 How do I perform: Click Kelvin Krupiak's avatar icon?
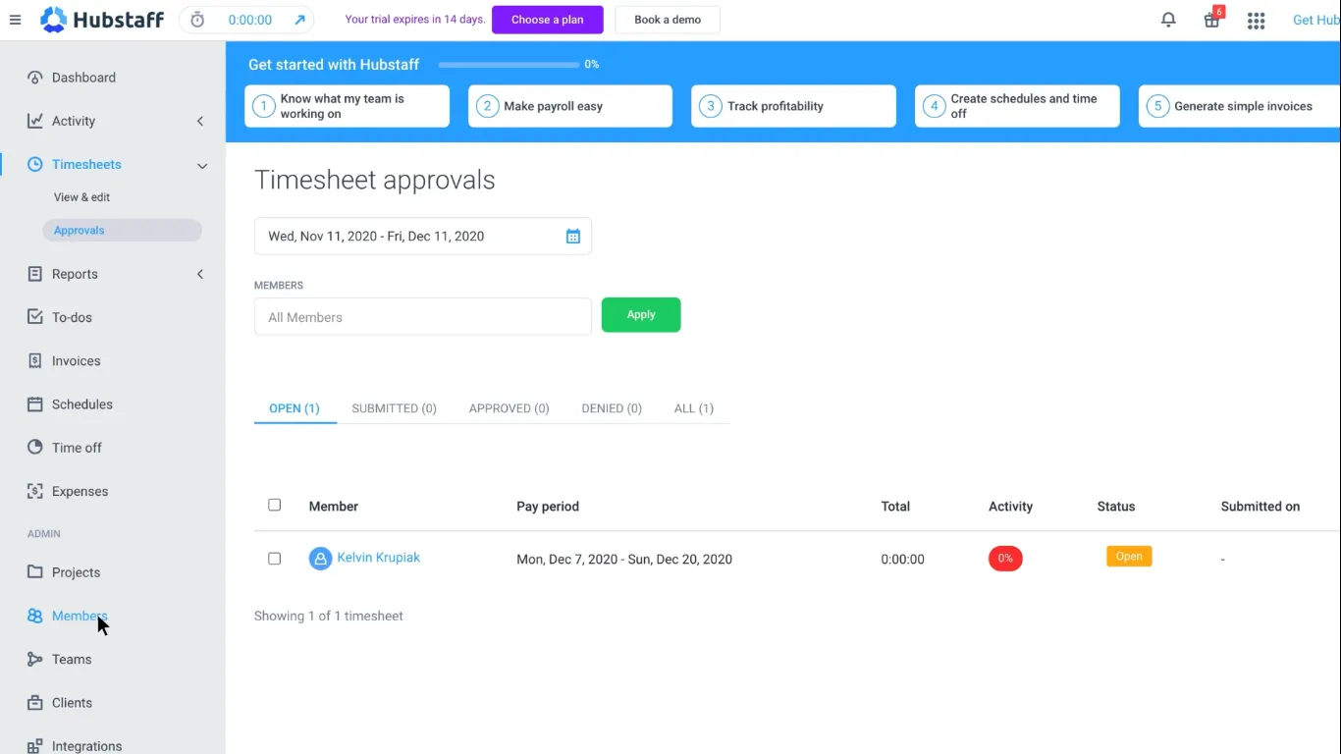[320, 559]
